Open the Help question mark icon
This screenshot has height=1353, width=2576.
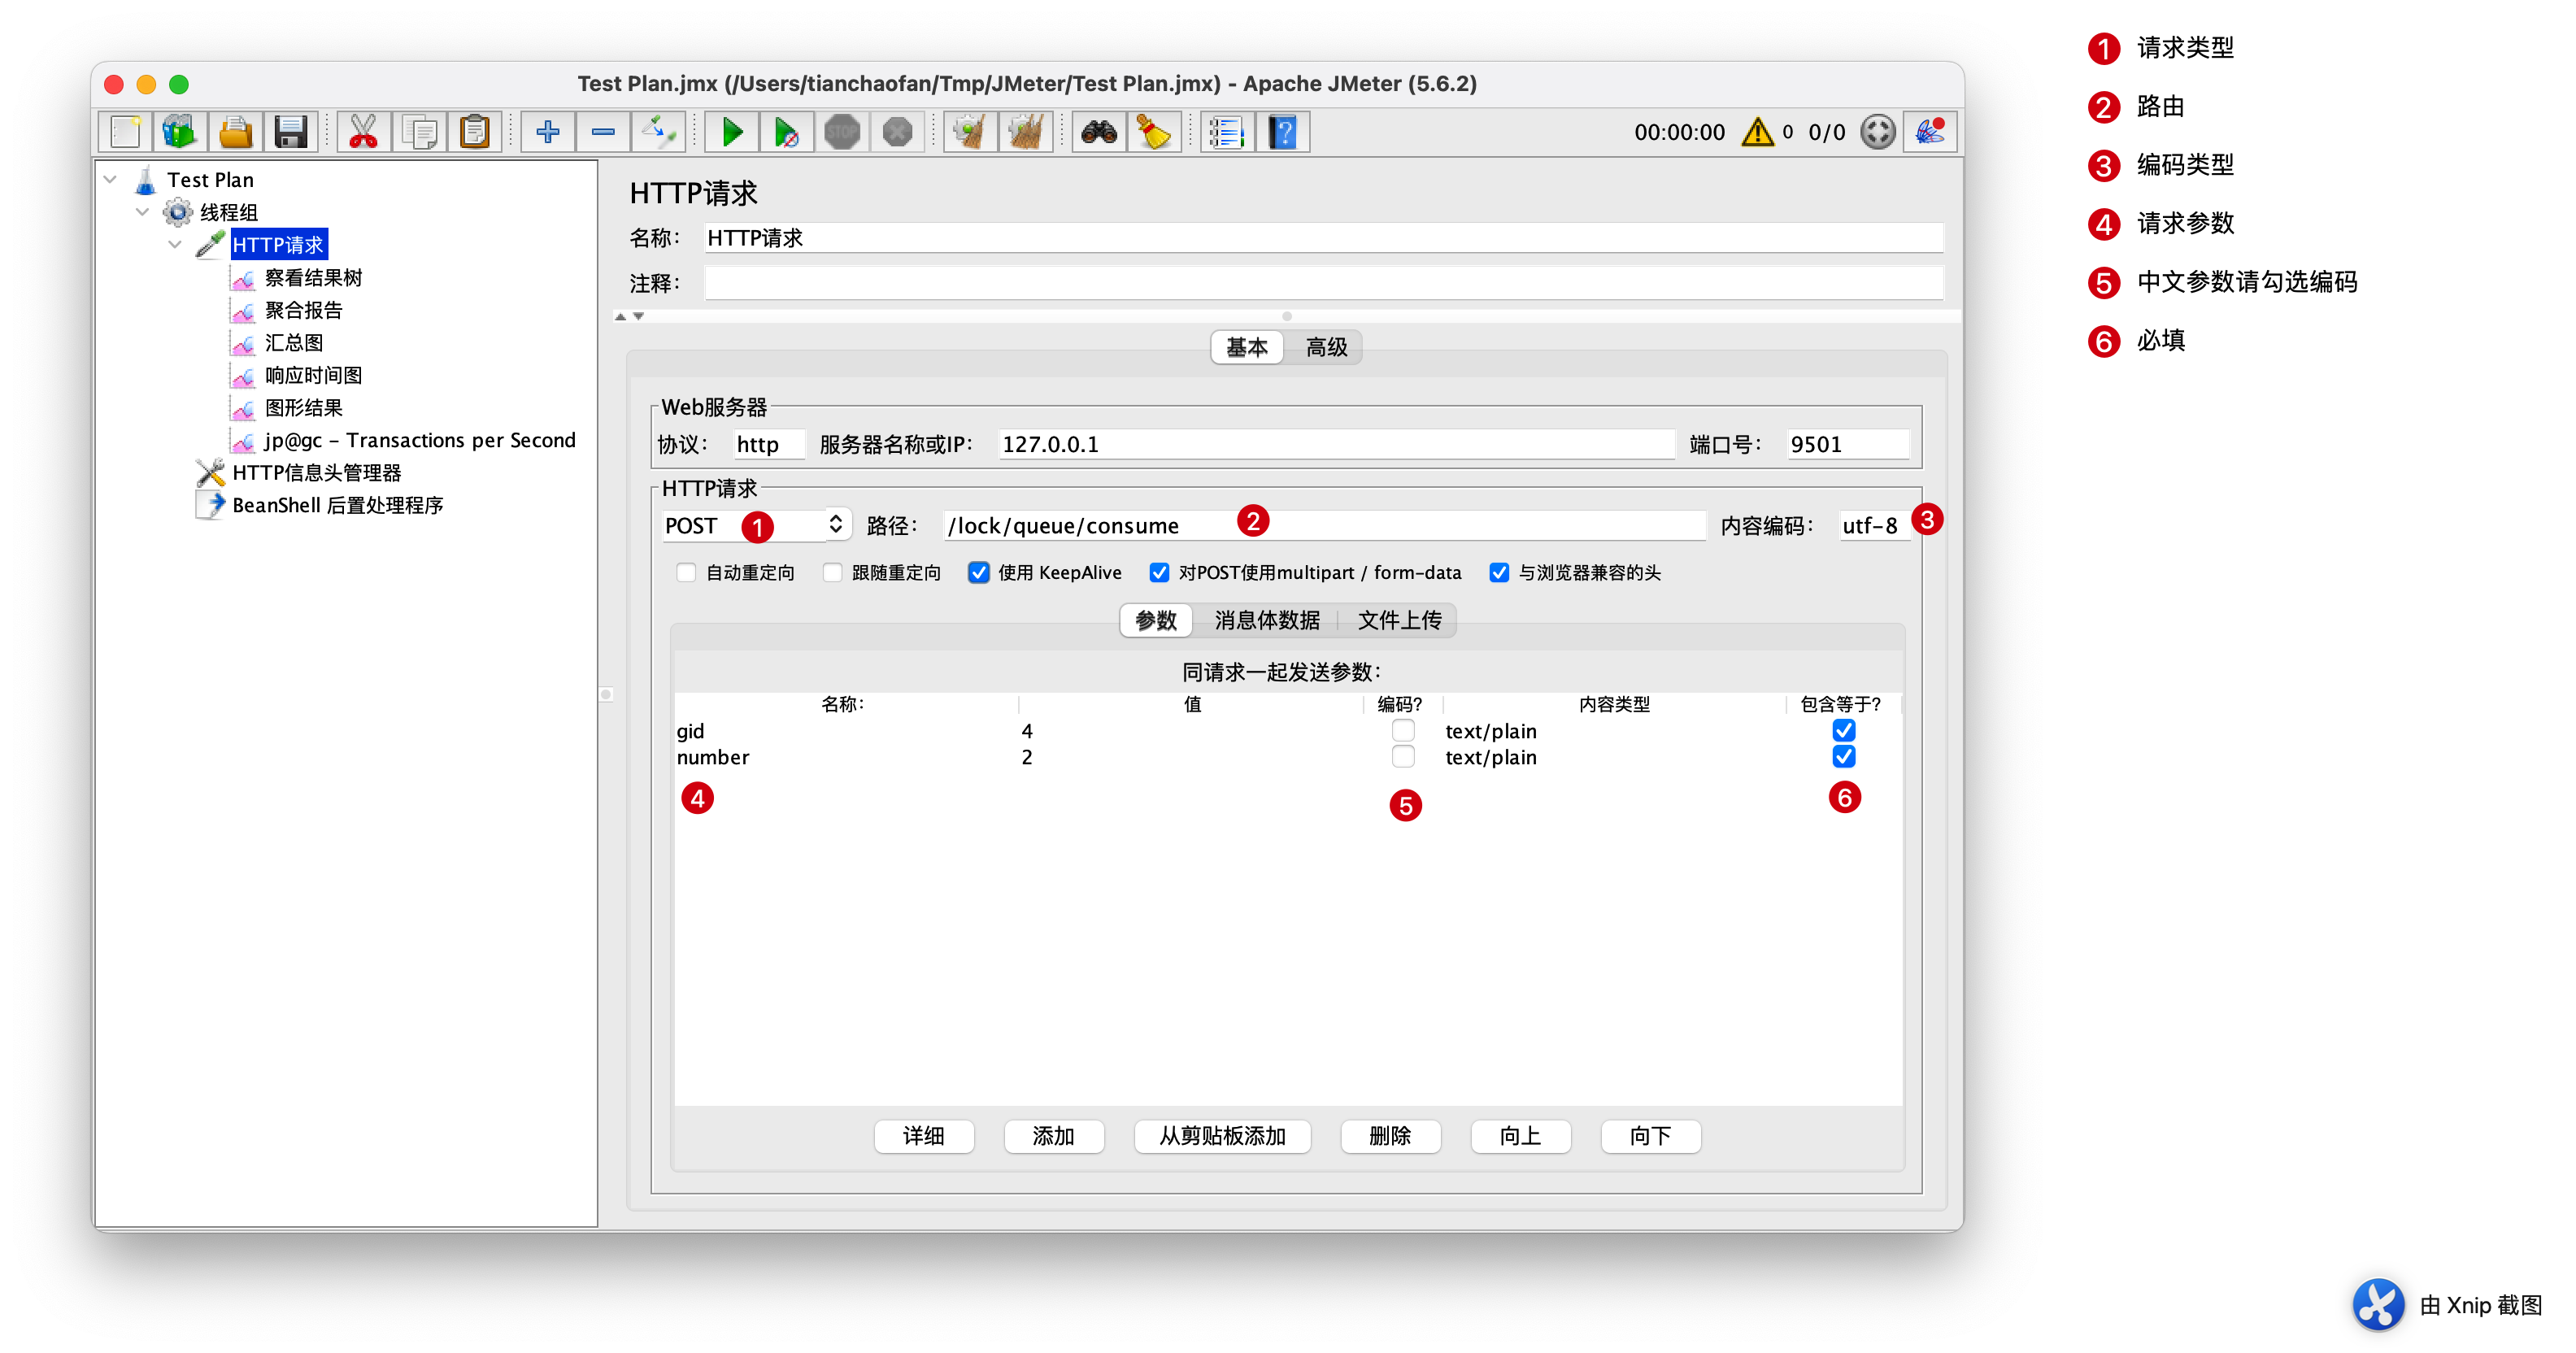1283,132
